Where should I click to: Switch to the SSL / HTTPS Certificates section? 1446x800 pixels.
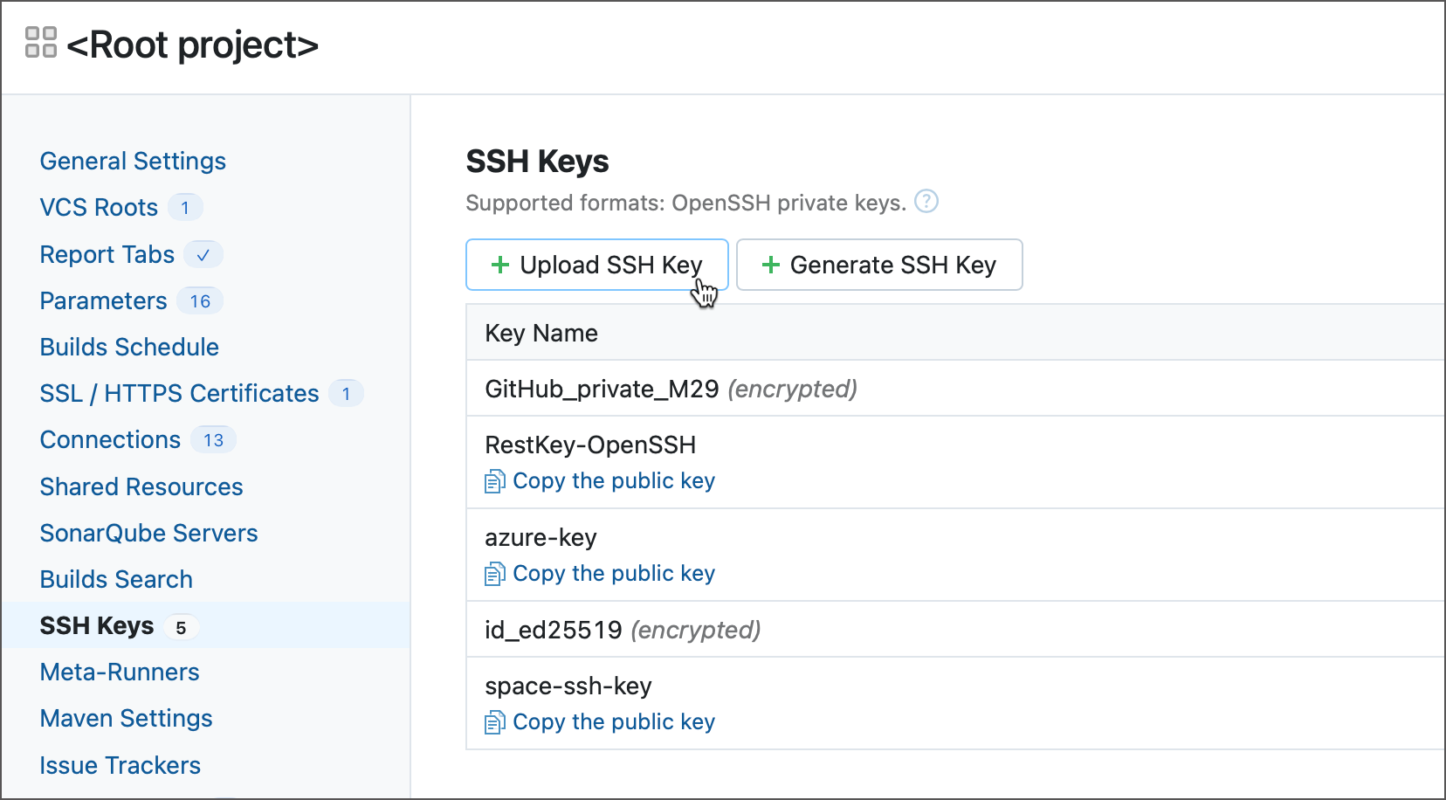tap(178, 393)
